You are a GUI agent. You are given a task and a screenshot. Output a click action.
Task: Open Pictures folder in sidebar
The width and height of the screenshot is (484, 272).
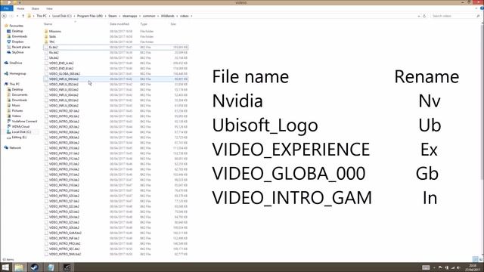15,111
